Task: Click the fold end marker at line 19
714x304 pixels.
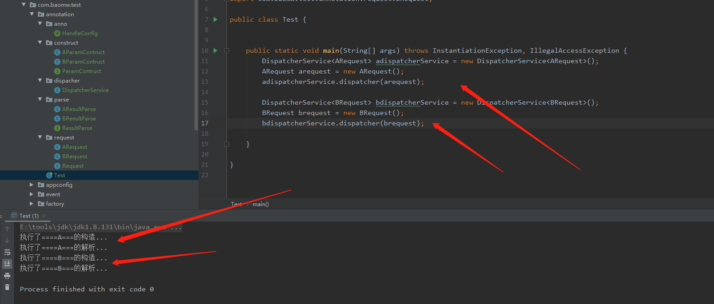Action: tap(227, 144)
